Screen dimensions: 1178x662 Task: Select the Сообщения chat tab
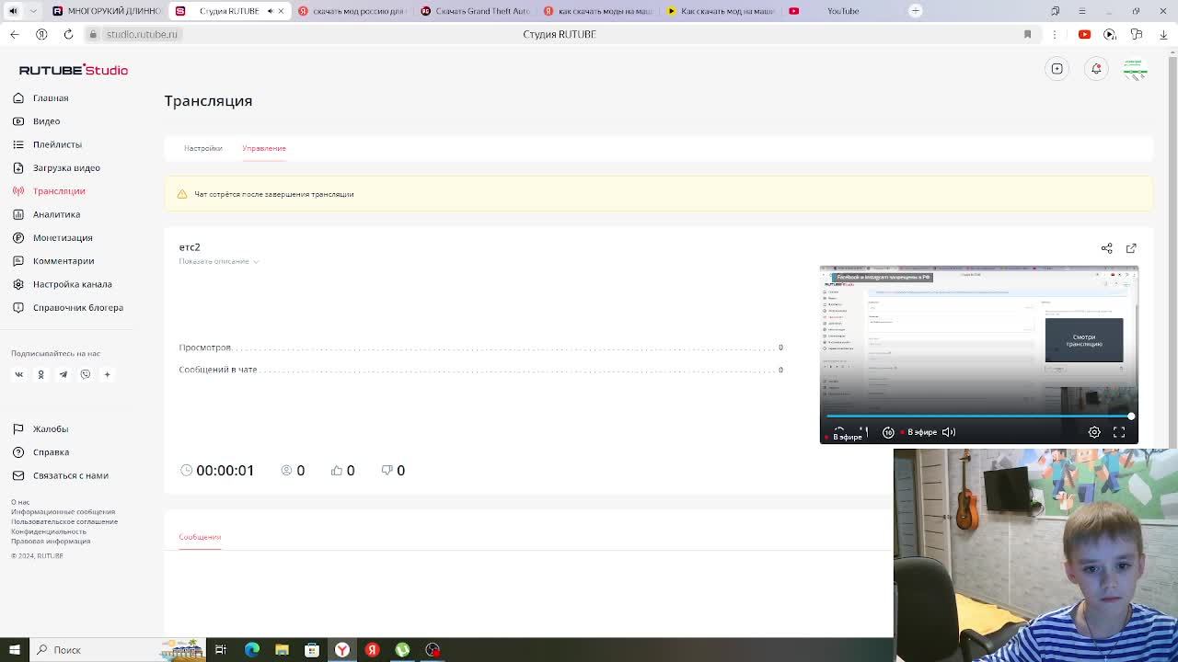tap(200, 537)
